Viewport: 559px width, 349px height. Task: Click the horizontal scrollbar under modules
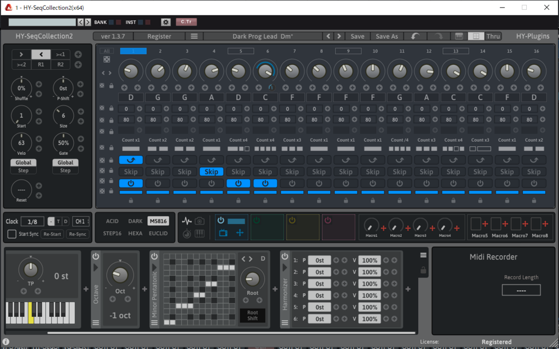coord(231,333)
